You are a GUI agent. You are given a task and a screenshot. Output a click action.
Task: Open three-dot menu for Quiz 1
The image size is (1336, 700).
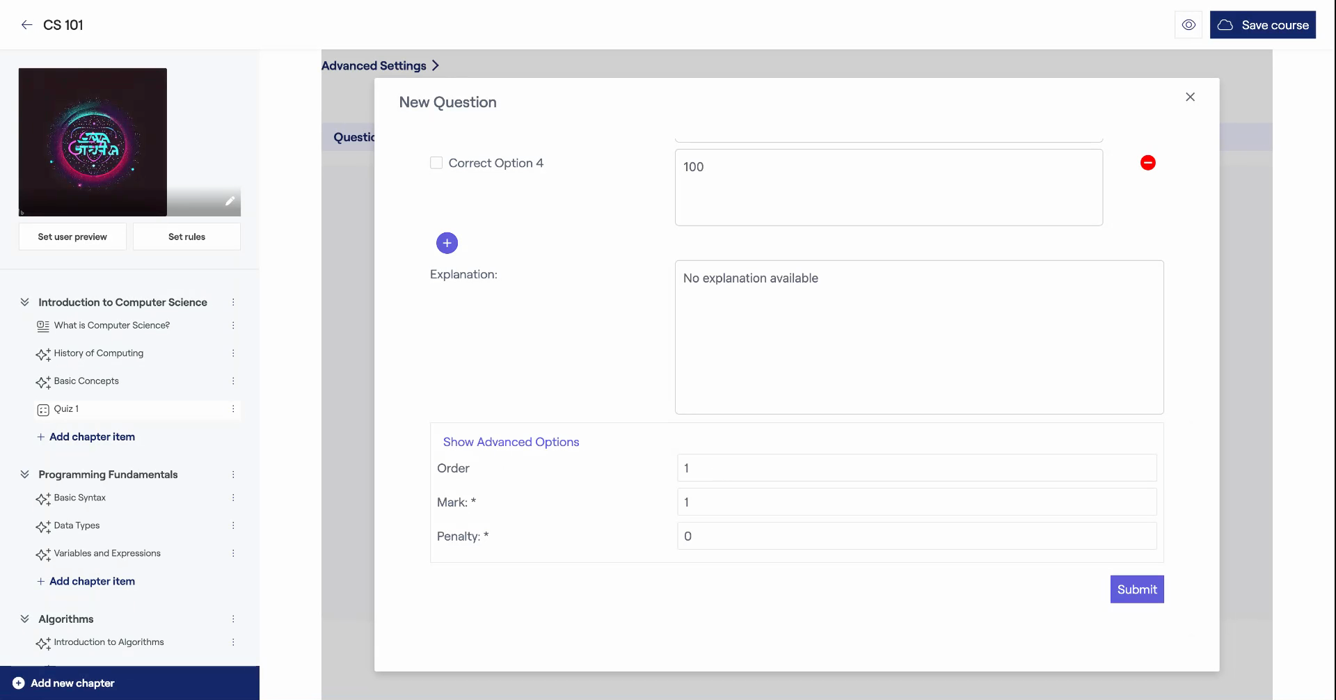pyautogui.click(x=233, y=409)
